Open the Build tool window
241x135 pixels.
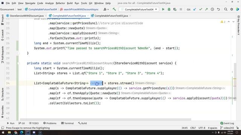pyautogui.click(x=82, y=123)
